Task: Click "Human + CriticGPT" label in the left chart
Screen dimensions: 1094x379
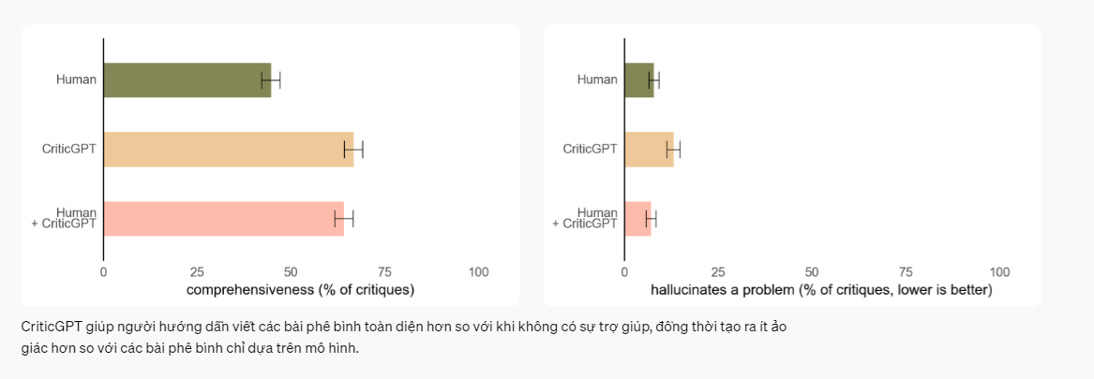Action: (x=70, y=218)
